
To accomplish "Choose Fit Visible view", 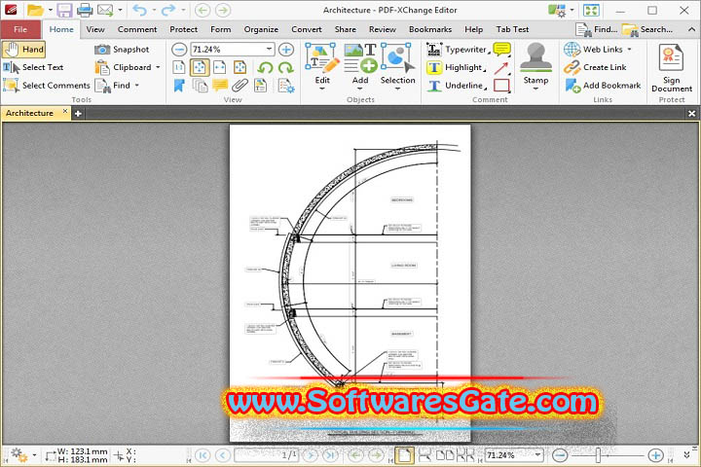I will 240,67.
